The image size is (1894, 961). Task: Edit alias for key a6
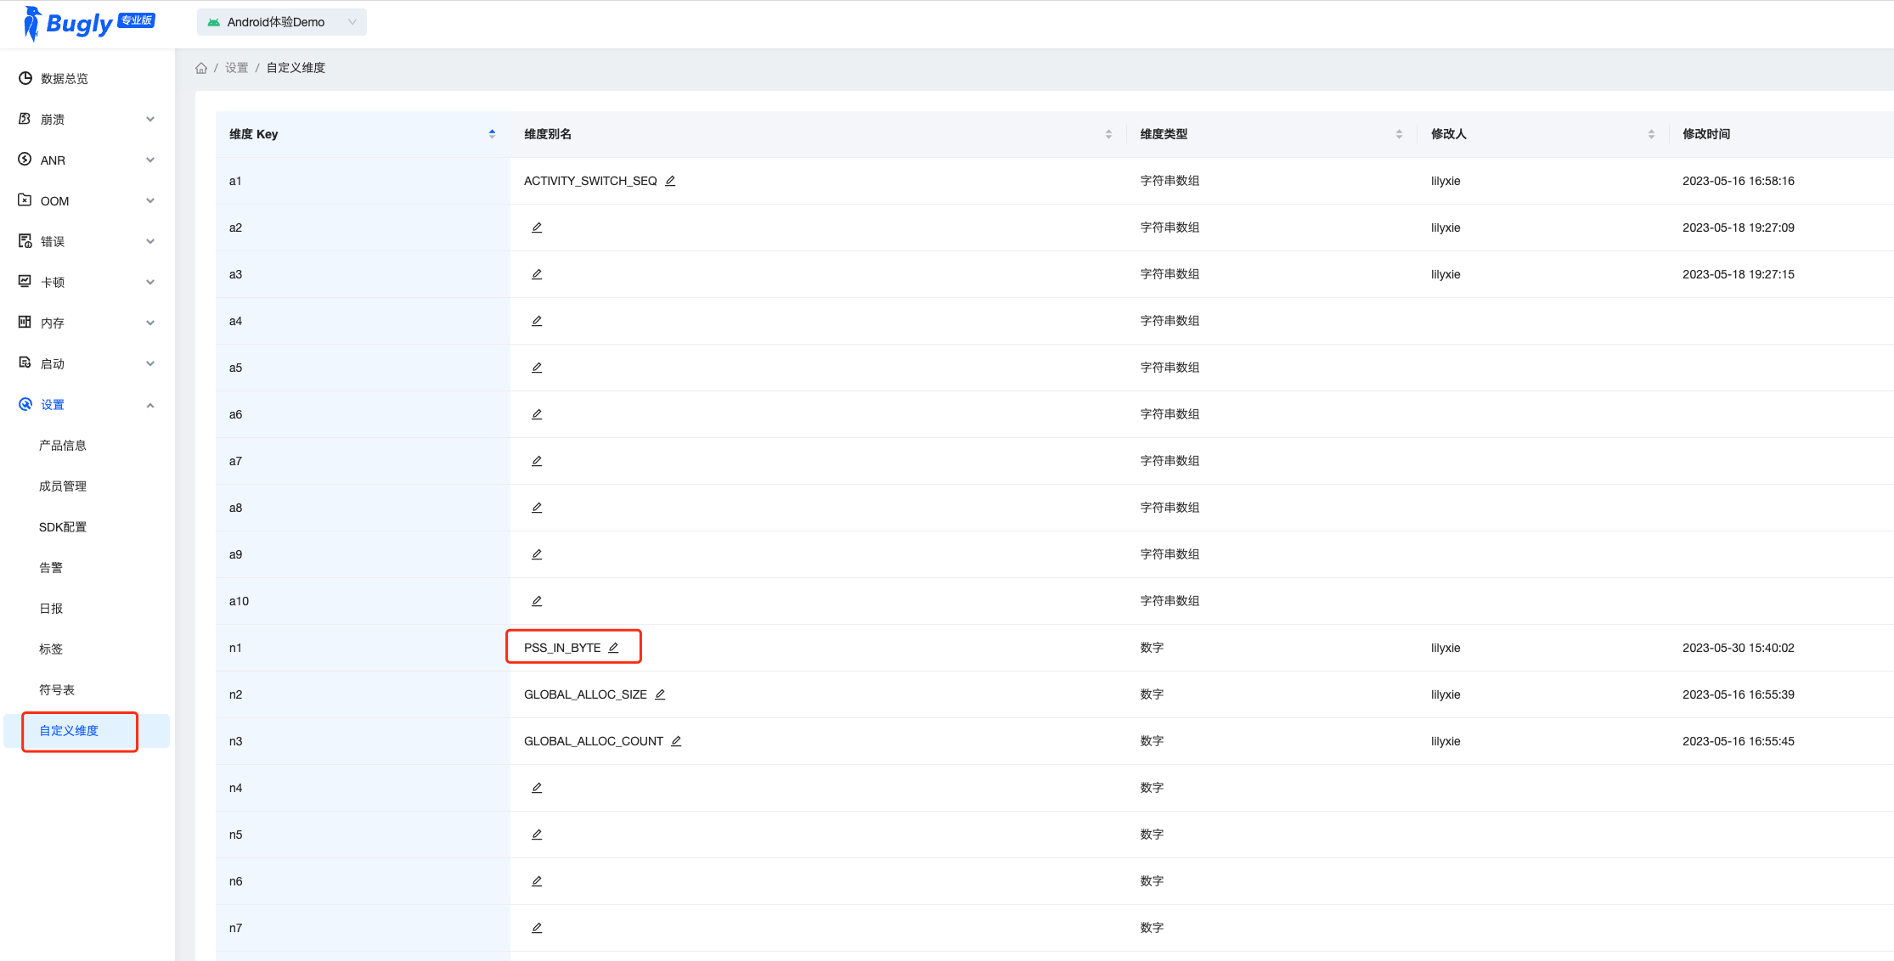coord(537,414)
